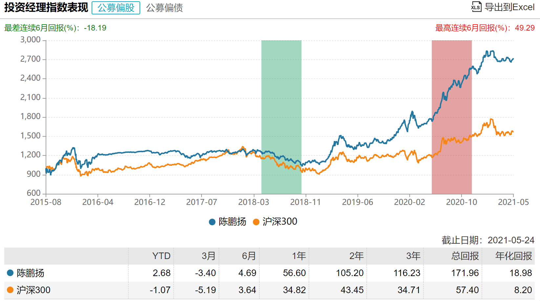Click the 最差连续6月回报 green label
This screenshot has height=301, width=540.
point(55,28)
